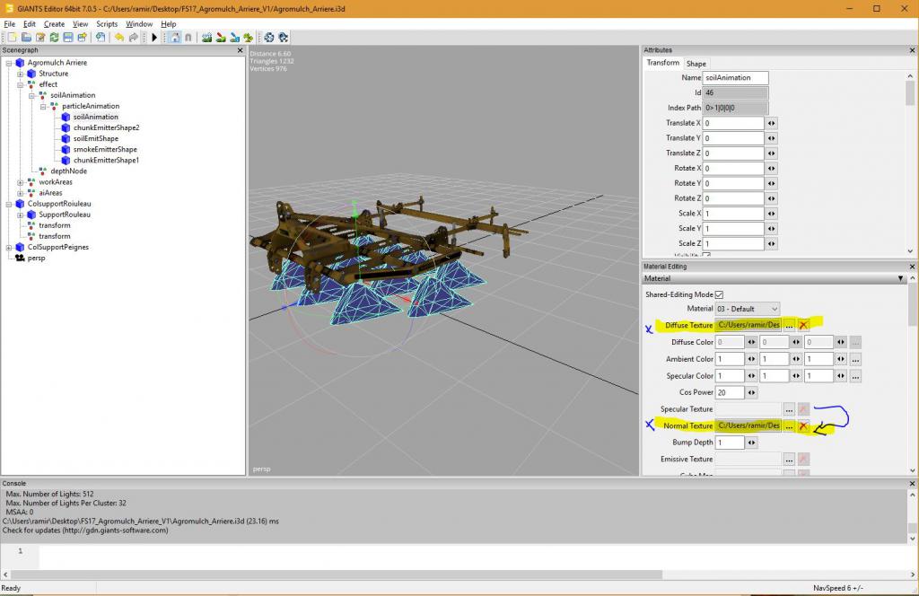Viewport: 919px width, 596px height.
Task: Click the Reload scene green arrows icon
Action: click(54, 38)
